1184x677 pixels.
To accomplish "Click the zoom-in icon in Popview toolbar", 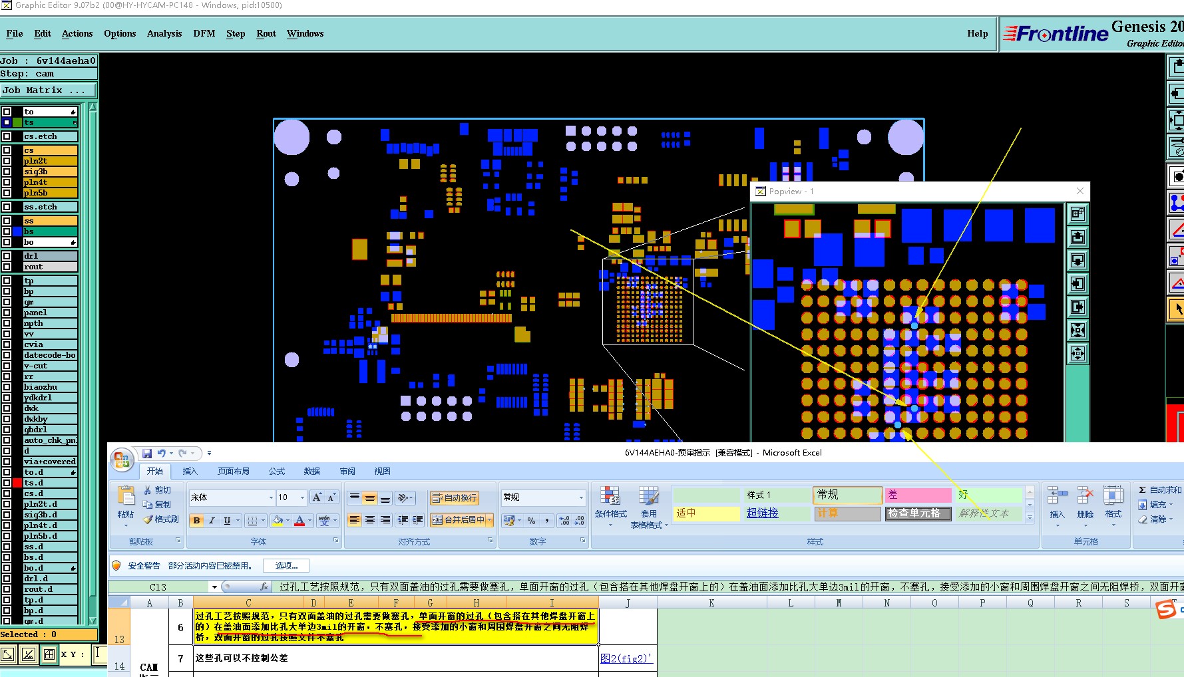I will coord(1078,330).
